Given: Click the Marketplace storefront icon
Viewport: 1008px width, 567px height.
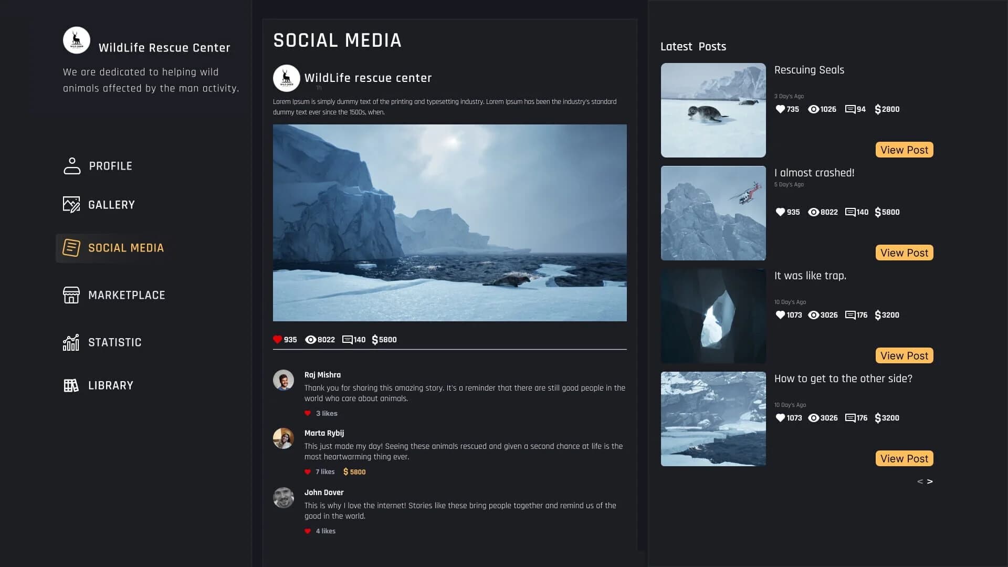Looking at the screenshot, I should [x=71, y=295].
